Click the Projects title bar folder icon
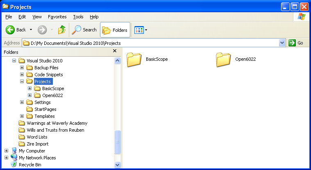311x170 pixels. click(x=6, y=7)
